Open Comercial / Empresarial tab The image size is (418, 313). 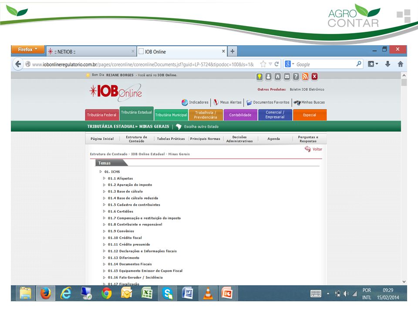[275, 115]
